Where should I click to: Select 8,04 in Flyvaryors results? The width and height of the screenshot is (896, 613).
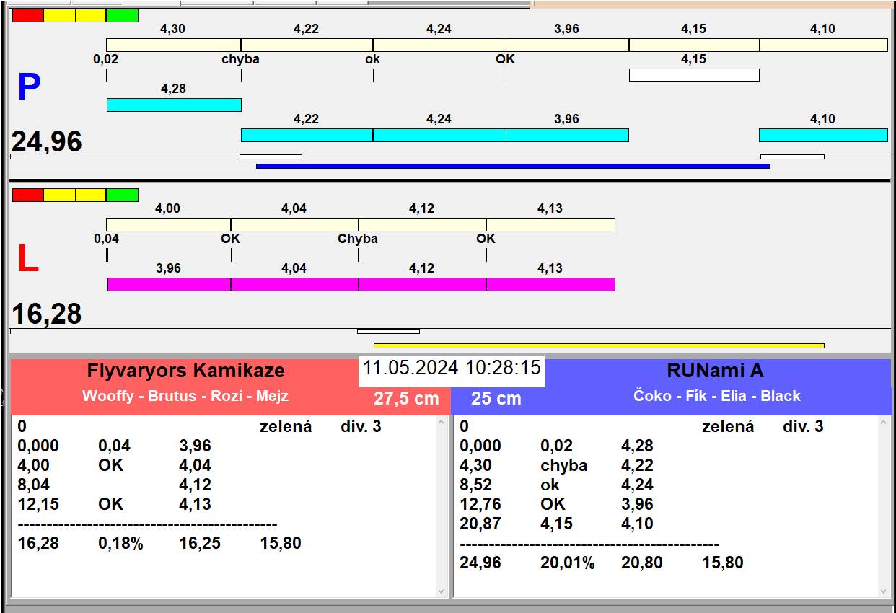tap(34, 485)
